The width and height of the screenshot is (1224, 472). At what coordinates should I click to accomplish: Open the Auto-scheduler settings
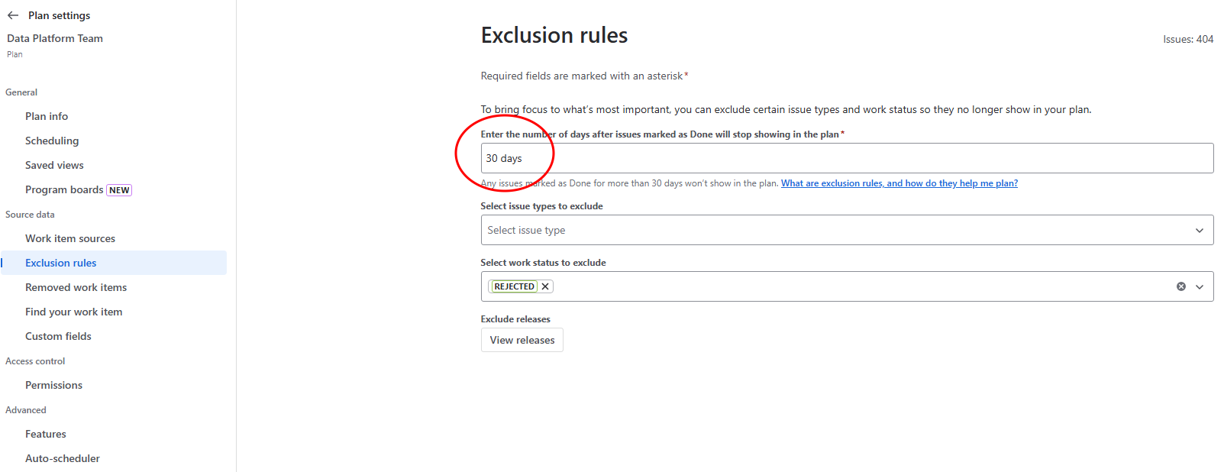click(x=63, y=457)
